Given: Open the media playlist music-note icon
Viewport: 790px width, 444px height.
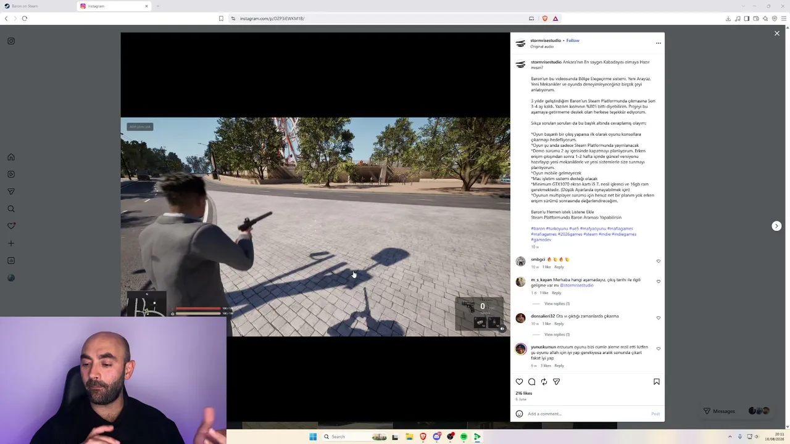Looking at the screenshot, I should click(738, 18).
